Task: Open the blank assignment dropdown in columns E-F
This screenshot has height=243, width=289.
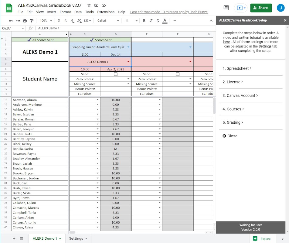Action: pyautogui.click(x=190, y=47)
